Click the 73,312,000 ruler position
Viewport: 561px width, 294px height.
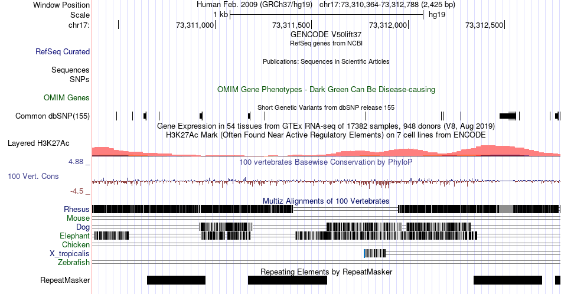tap(388, 25)
